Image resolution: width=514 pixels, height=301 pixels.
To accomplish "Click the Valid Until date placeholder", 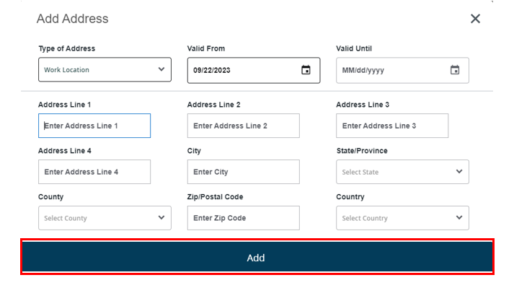I will point(363,70).
